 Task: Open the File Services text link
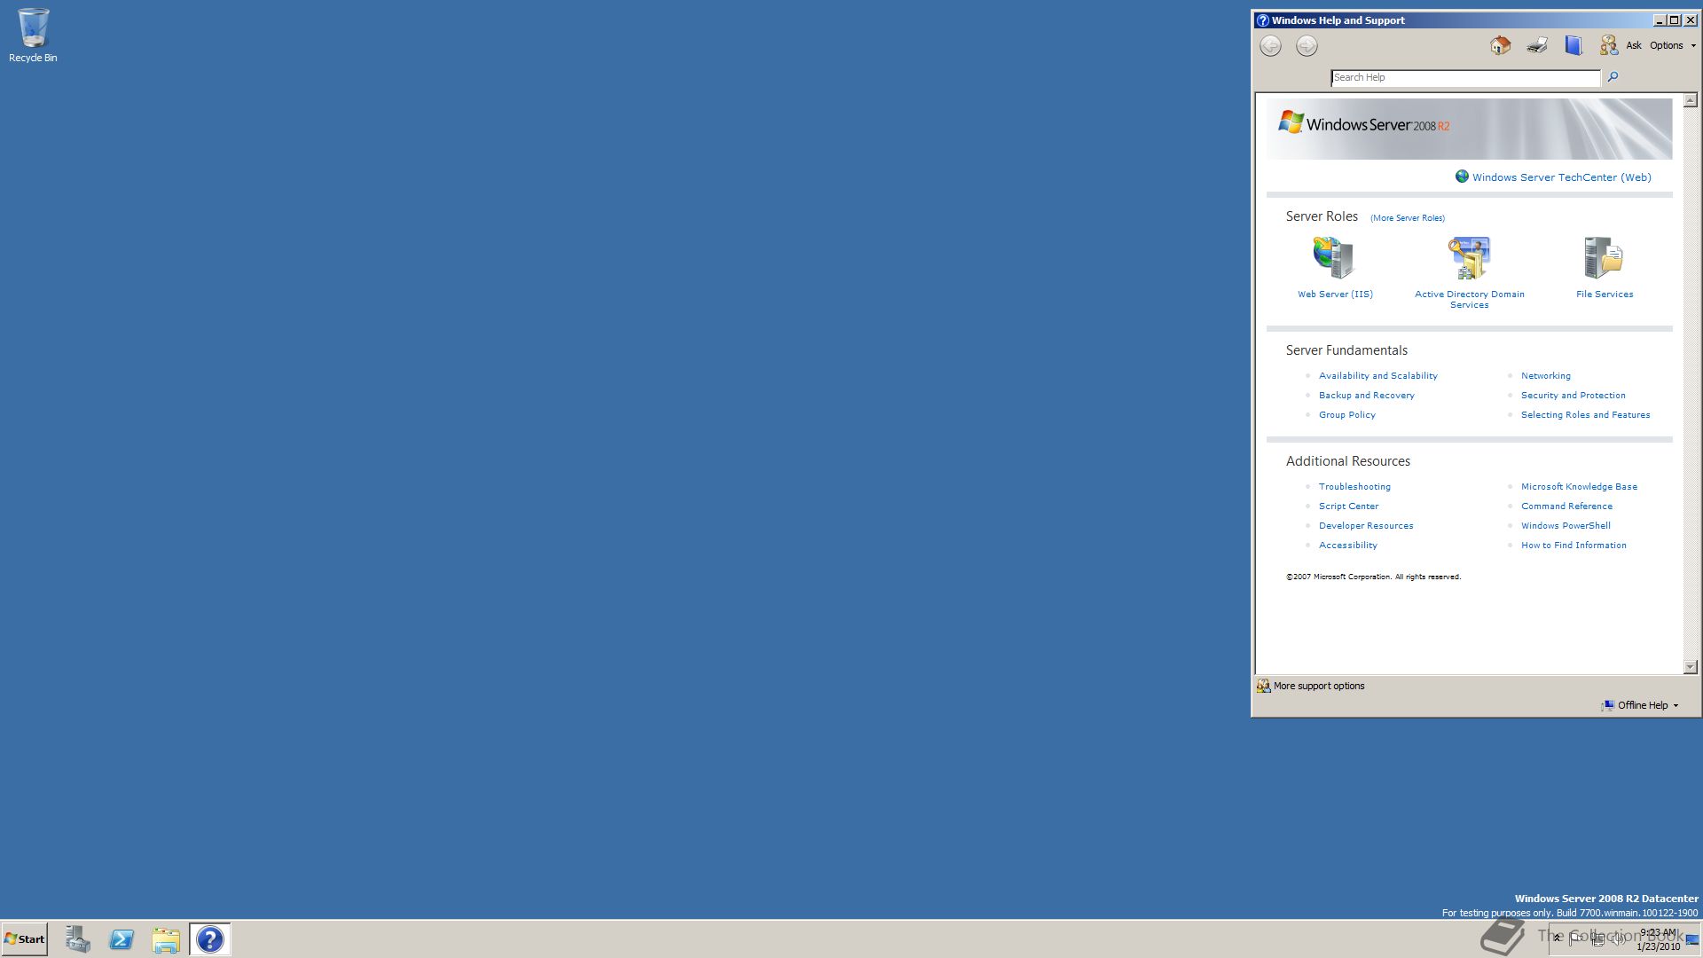tap(1605, 294)
